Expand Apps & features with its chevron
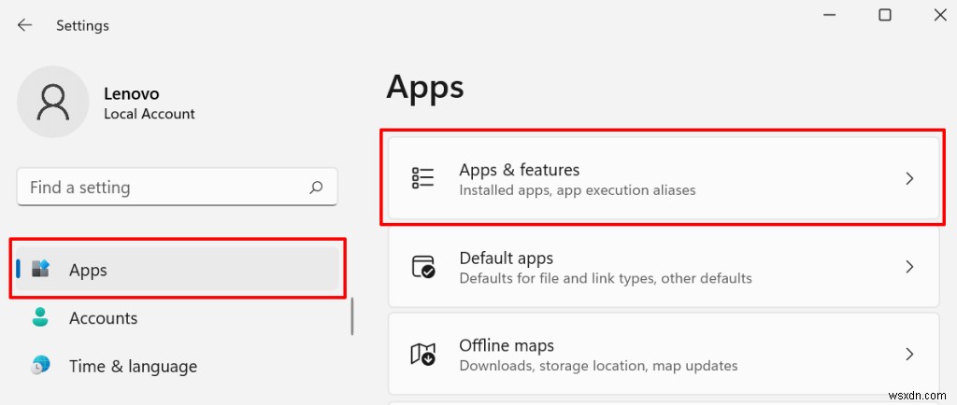 [x=909, y=178]
